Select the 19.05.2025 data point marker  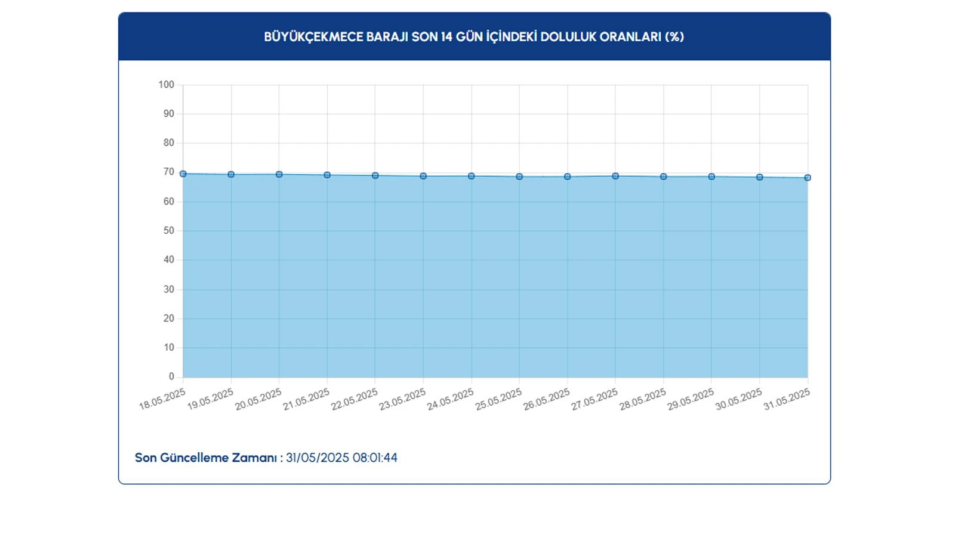(231, 175)
